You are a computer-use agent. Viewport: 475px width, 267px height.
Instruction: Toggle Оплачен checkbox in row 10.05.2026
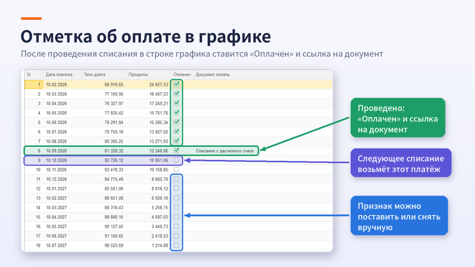pyautogui.click(x=176, y=113)
